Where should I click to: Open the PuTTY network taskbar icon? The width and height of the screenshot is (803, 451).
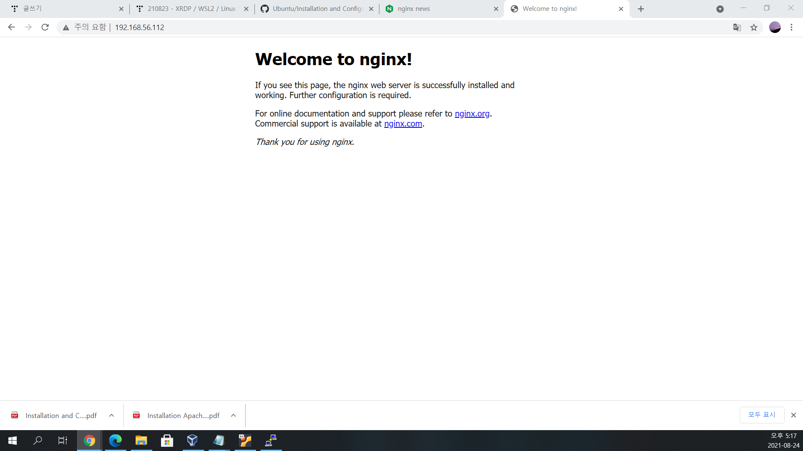click(271, 441)
